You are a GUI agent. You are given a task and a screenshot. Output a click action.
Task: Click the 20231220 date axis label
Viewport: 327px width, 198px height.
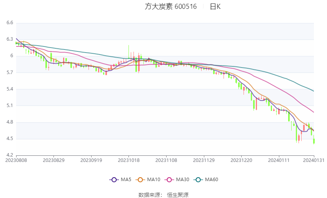click(x=241, y=160)
